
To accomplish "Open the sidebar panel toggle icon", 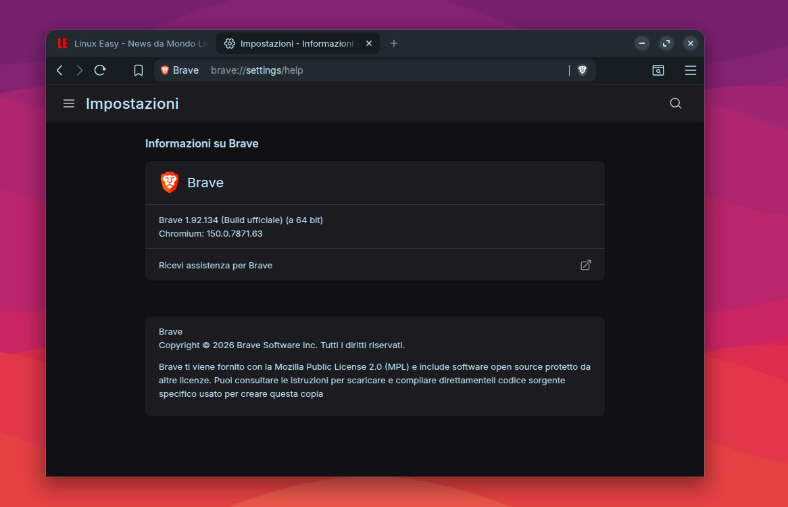I will pyautogui.click(x=658, y=70).
